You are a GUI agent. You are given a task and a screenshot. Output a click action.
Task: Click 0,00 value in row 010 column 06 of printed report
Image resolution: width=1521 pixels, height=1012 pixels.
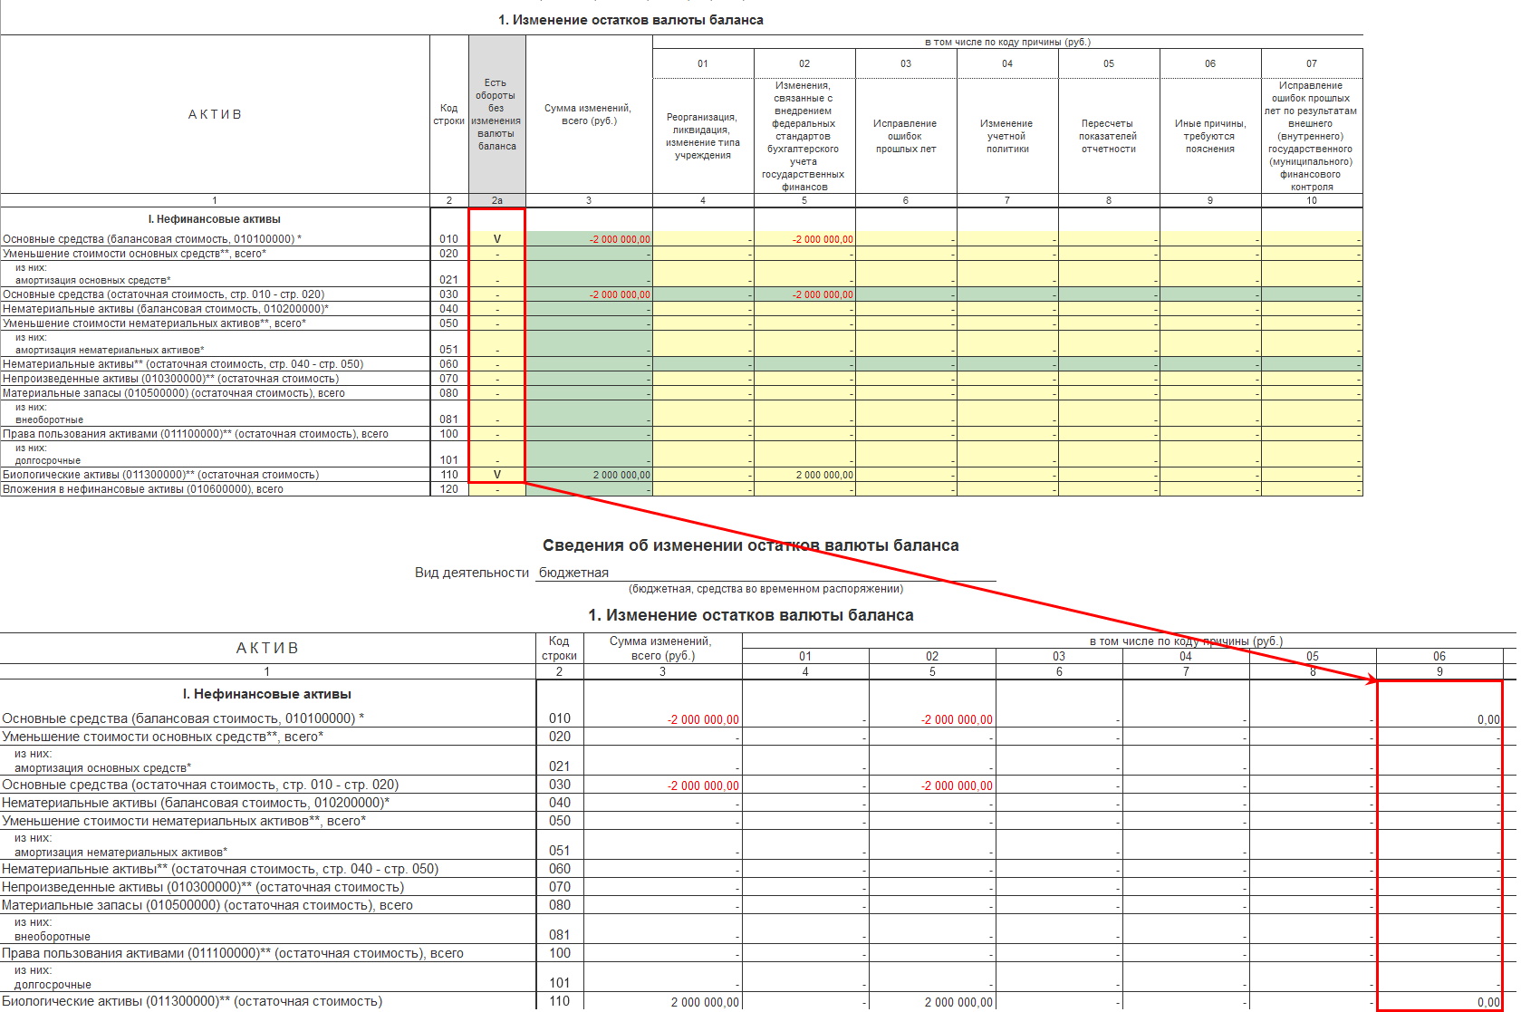point(1488,720)
